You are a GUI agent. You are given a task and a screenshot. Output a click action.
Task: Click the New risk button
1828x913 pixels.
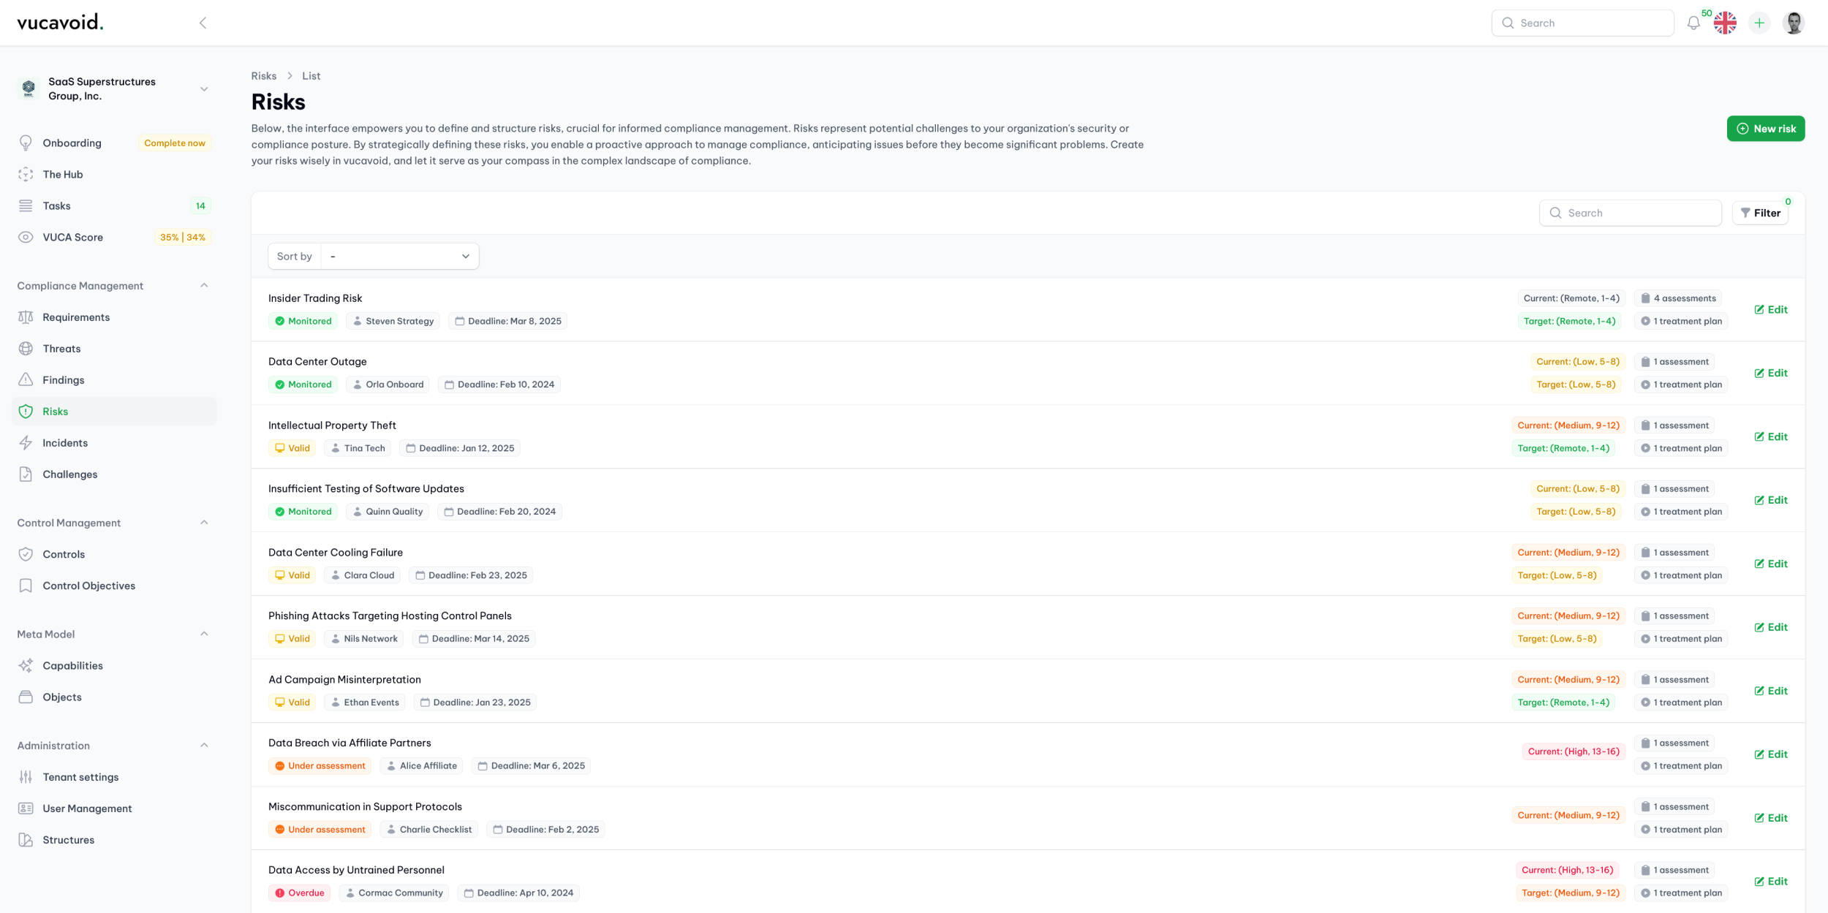click(1766, 128)
